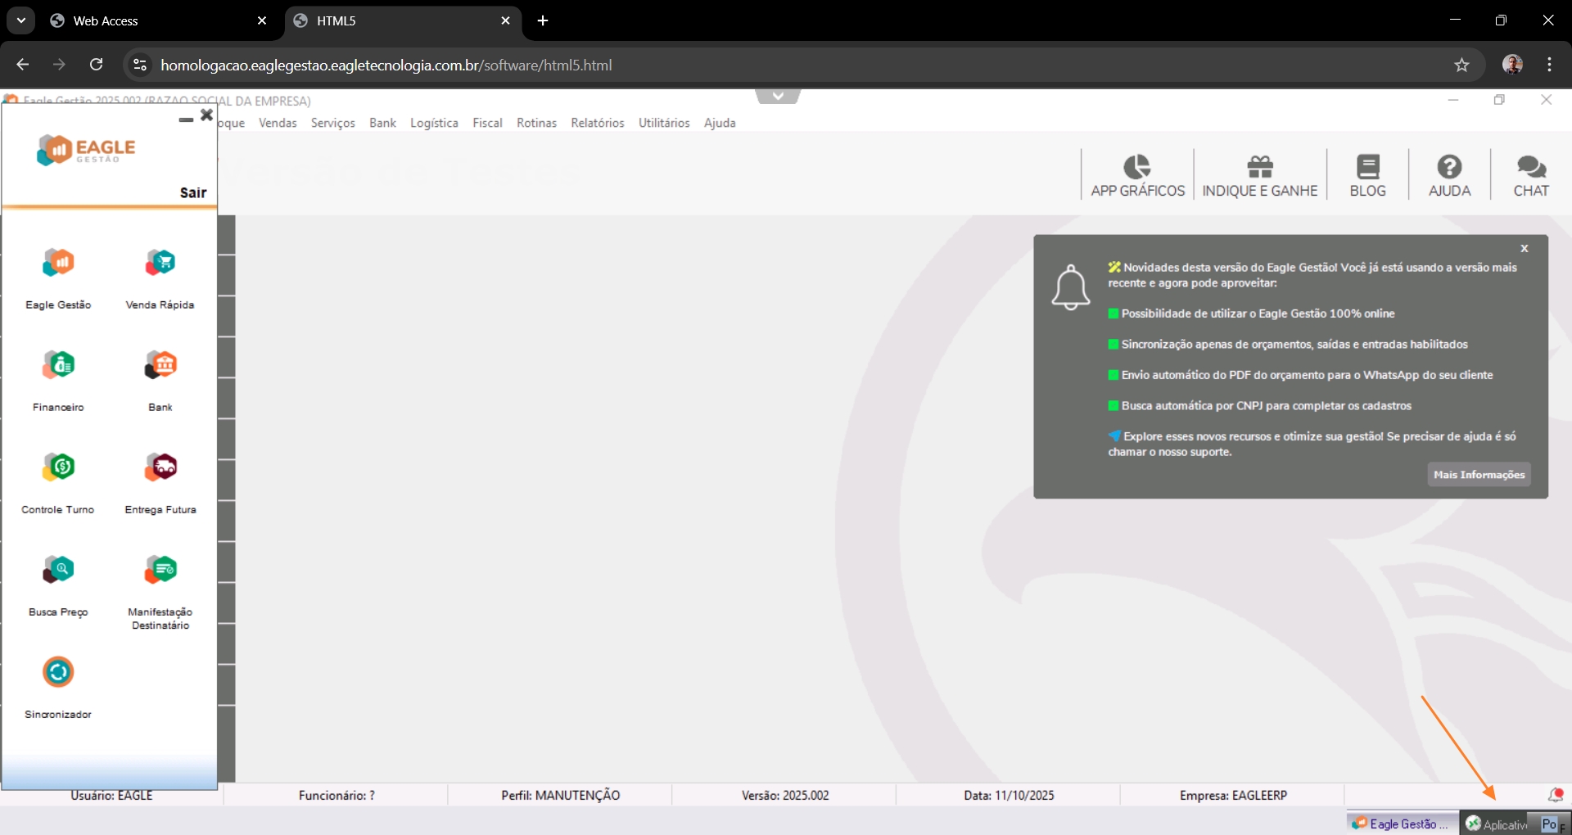
Task: Open APP GRÁFICOS from the top toolbar
Action: [x=1137, y=175]
